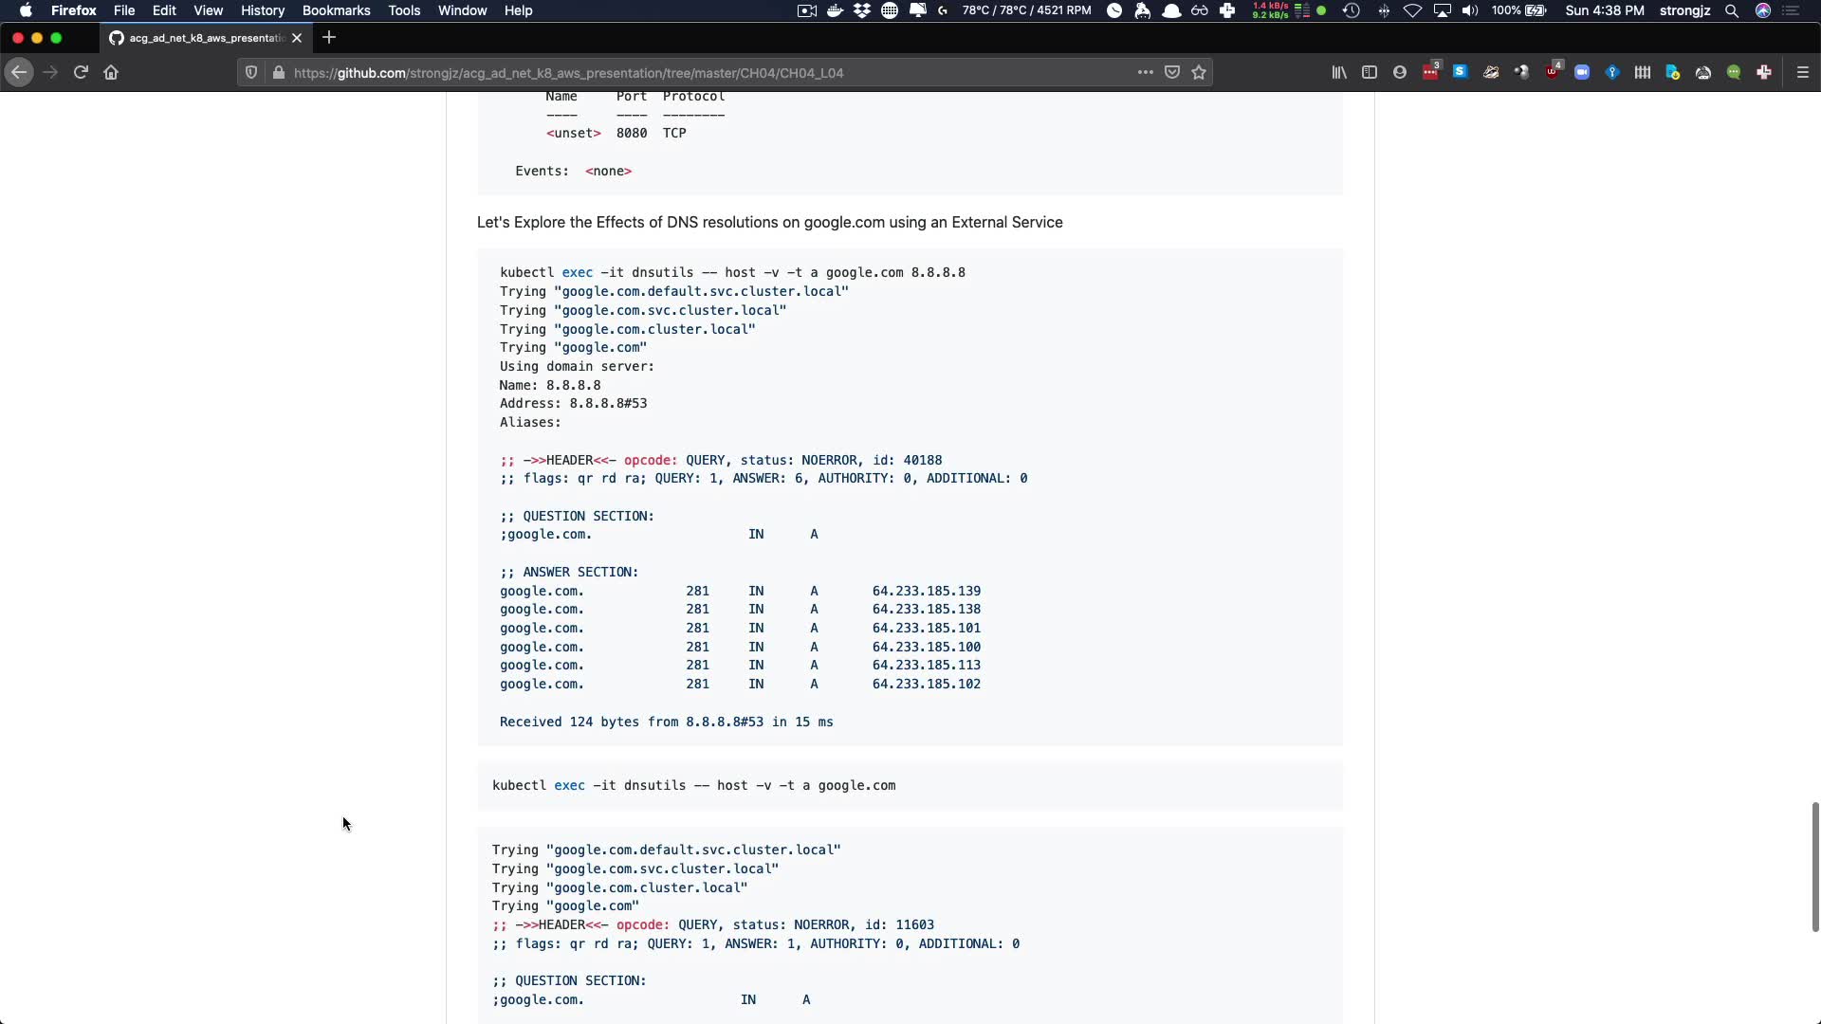Click the Firefox reload button
1821x1024 pixels.
pyautogui.click(x=81, y=72)
